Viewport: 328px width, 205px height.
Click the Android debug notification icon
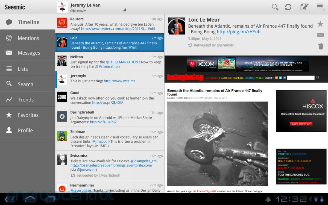pos(268,199)
